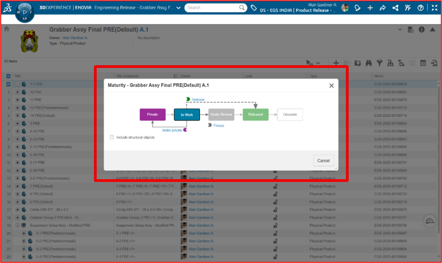The image size is (442, 263).
Task: Open the assistant helmet icon
Action: (x=430, y=221)
